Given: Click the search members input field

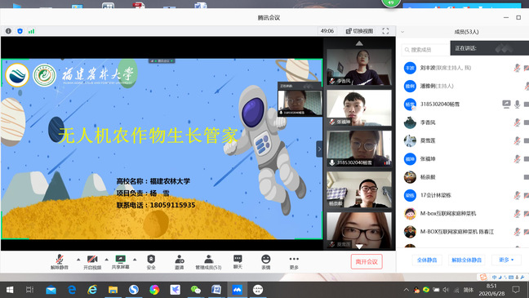Looking at the screenshot, I should tap(426, 50).
